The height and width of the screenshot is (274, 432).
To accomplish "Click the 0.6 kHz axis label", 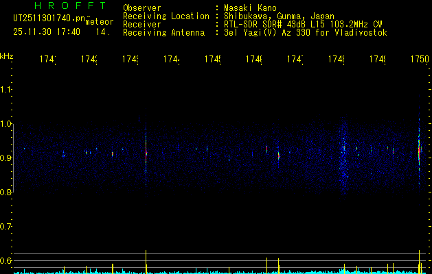I will point(5,260).
